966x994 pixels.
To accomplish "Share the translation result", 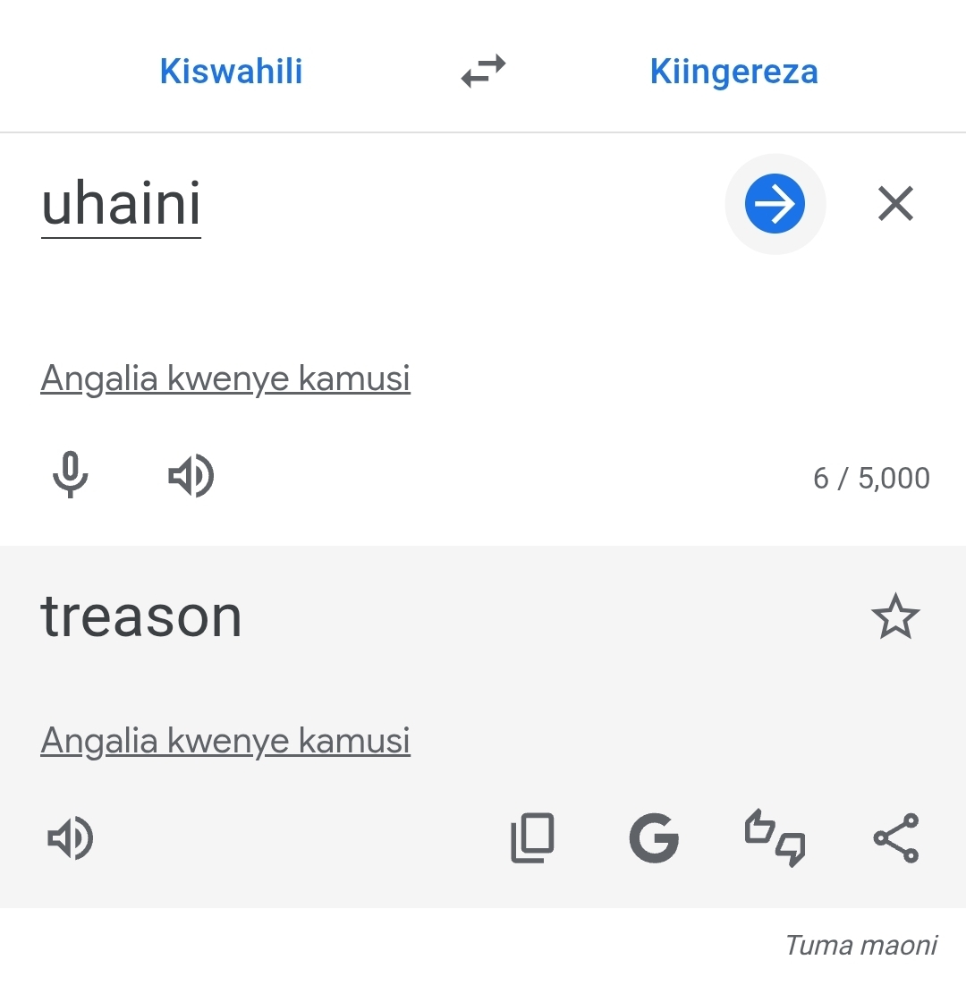I will tap(895, 838).
